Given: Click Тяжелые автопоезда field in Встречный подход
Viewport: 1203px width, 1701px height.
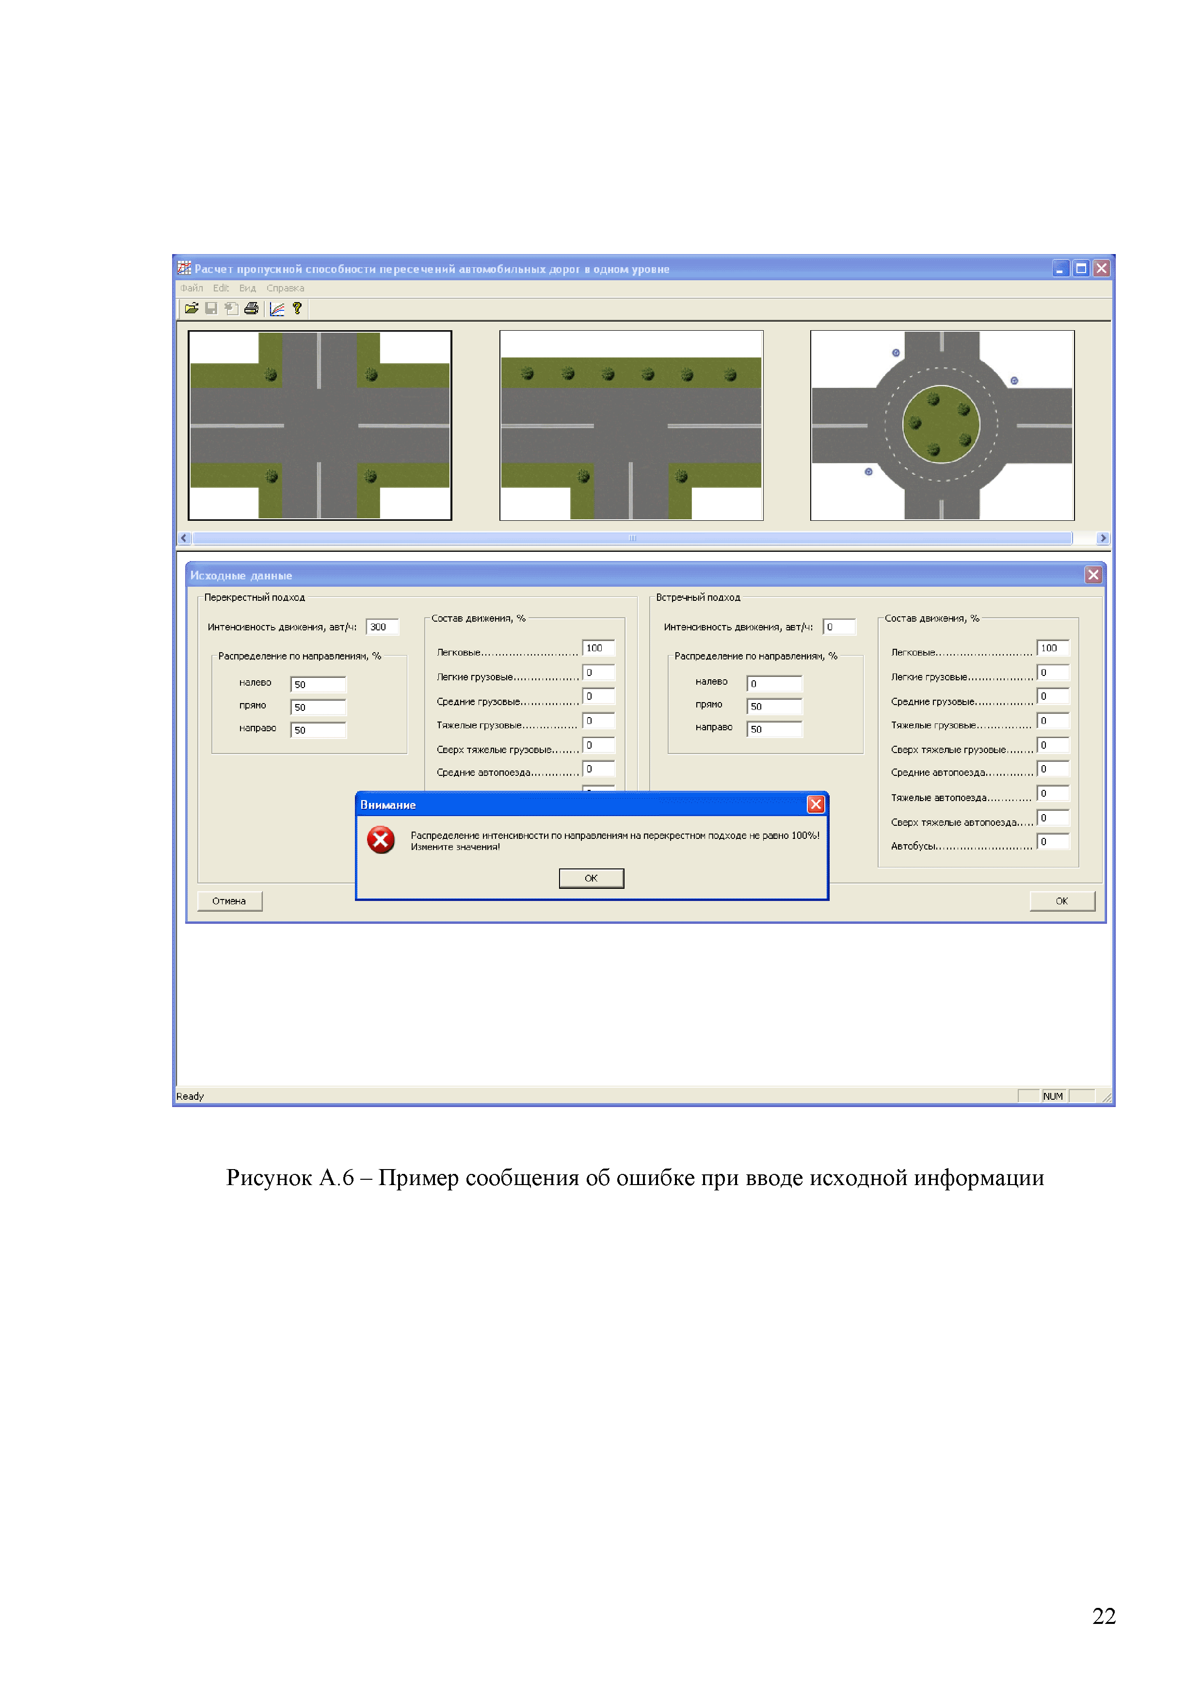Looking at the screenshot, I should tap(1053, 793).
